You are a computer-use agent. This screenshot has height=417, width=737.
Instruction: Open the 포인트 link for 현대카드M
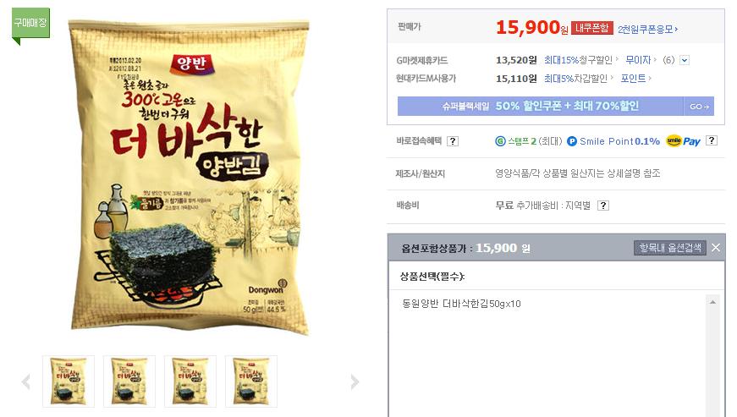pos(635,79)
